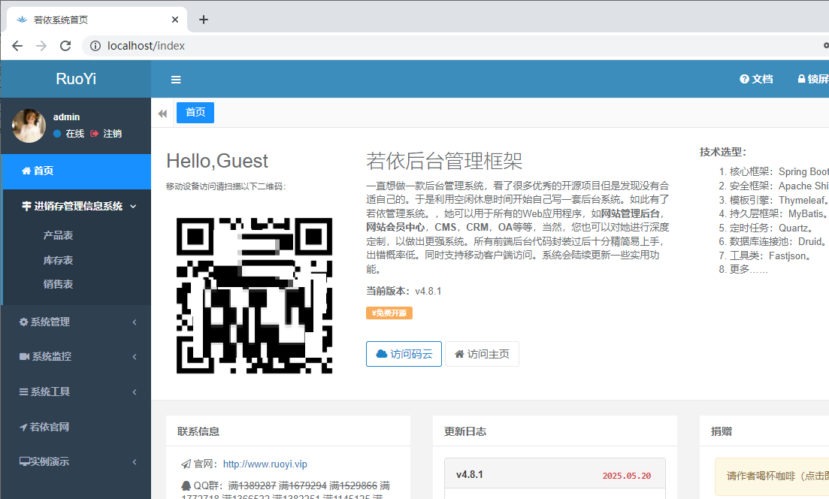Click the 当前版本 v4.8.1 text
829x499 pixels.
click(404, 291)
